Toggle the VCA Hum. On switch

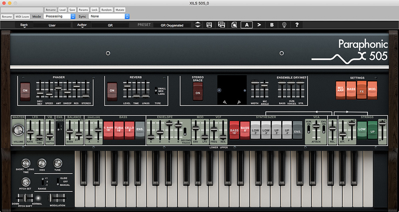(308, 129)
